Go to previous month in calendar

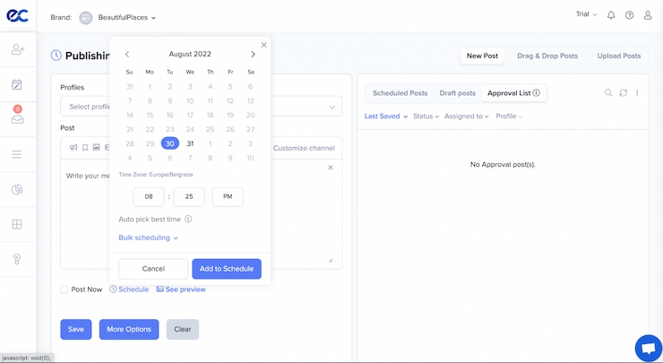click(x=127, y=54)
